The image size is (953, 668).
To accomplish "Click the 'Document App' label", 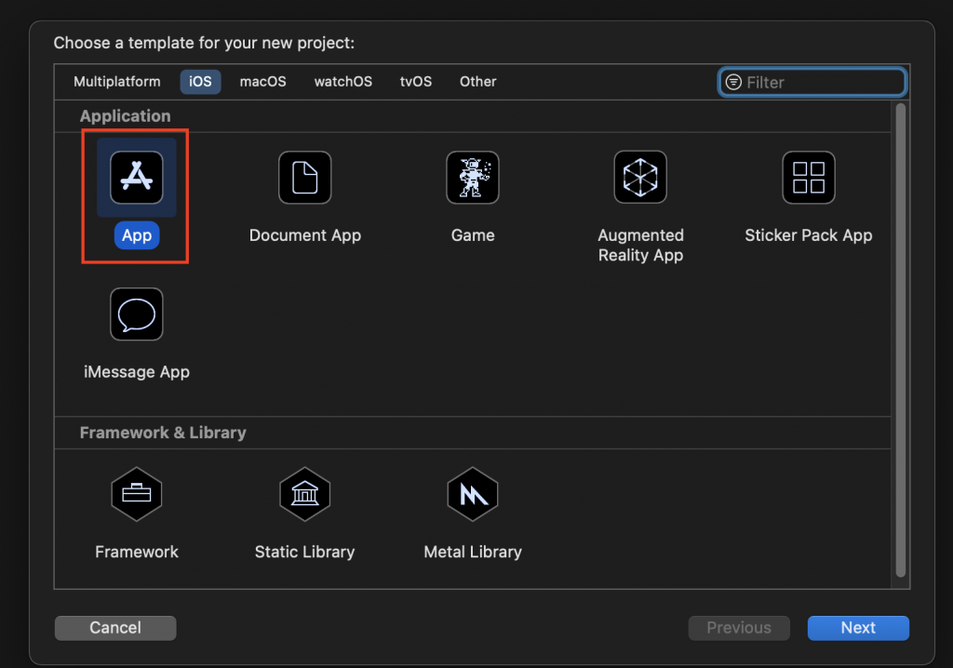I will pyautogui.click(x=305, y=235).
